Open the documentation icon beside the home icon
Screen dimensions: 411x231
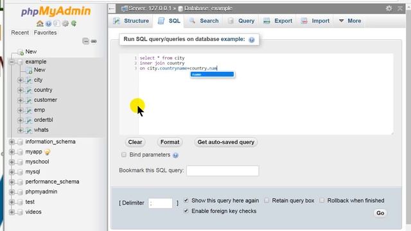pos(48,24)
